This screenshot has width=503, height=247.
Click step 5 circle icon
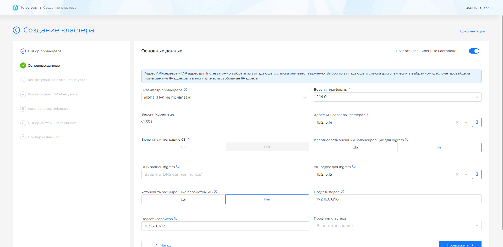pyautogui.click(x=23, y=108)
